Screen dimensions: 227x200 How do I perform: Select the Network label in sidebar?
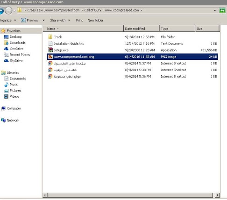tap(13, 120)
